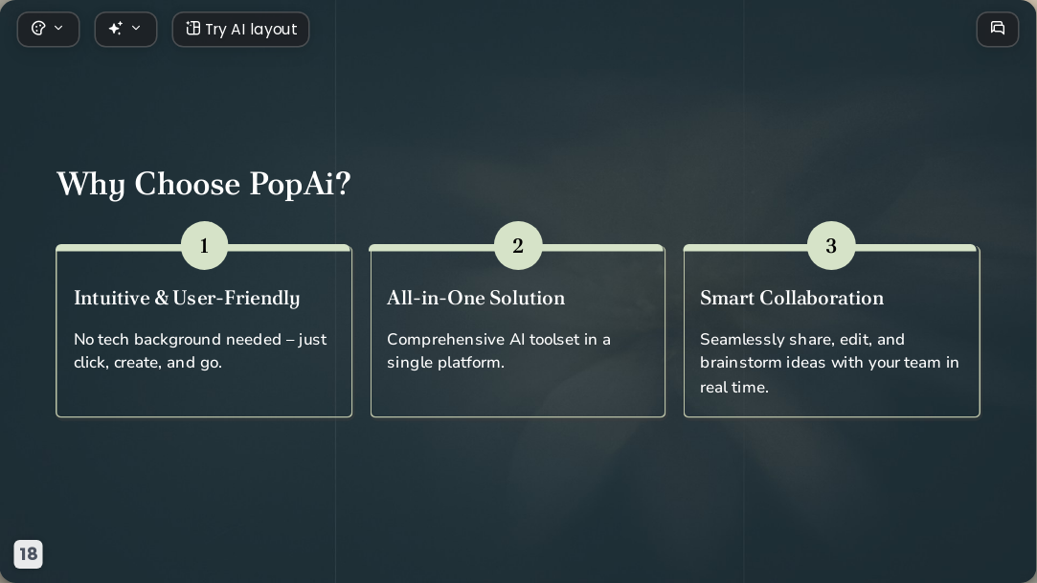This screenshot has height=583, width=1037.
Task: Expand the chevron next to the sparkle icon
Action: [x=136, y=29]
